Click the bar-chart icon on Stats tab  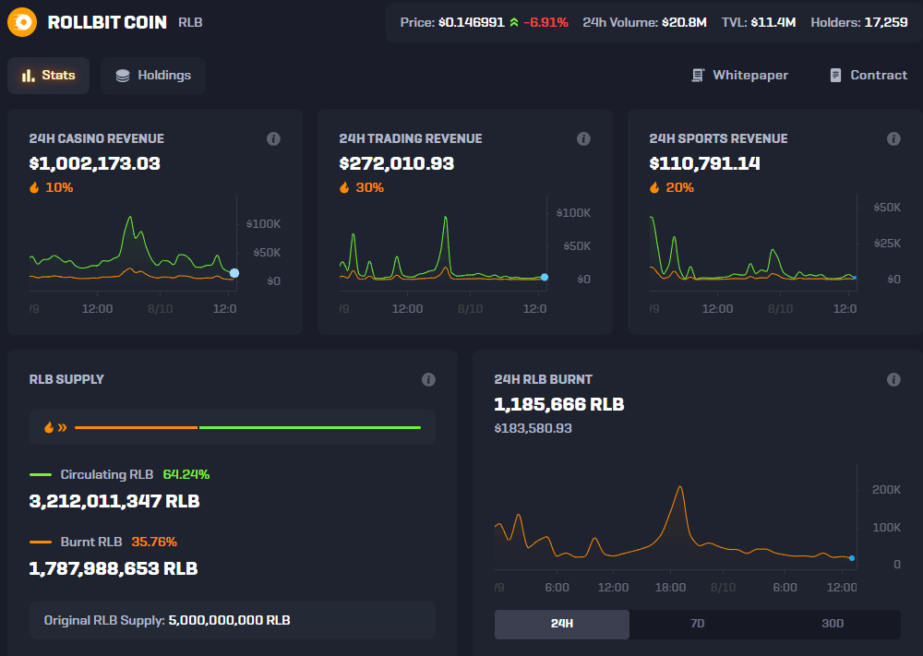pyautogui.click(x=27, y=77)
